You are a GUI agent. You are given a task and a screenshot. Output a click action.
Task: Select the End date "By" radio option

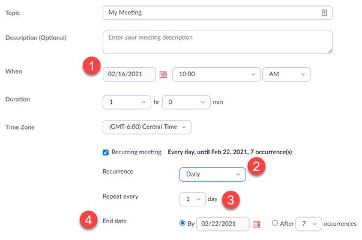[x=183, y=223]
